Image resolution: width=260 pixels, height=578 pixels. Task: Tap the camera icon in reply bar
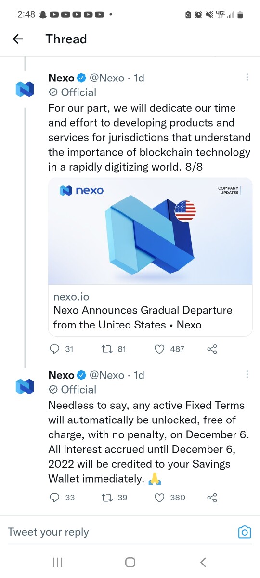point(245,532)
